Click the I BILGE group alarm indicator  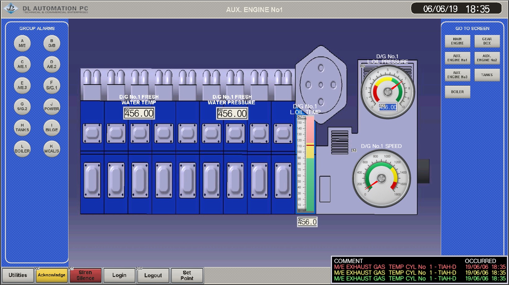[52, 128]
